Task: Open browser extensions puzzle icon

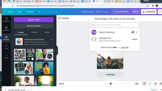Action: click(x=153, y=6)
